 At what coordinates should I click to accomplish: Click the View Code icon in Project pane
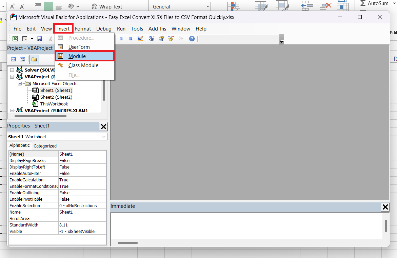(14, 59)
